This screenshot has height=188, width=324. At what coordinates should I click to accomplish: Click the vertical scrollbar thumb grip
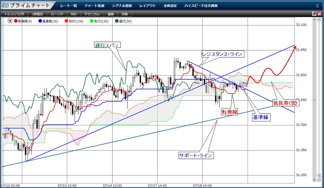tap(314, 100)
